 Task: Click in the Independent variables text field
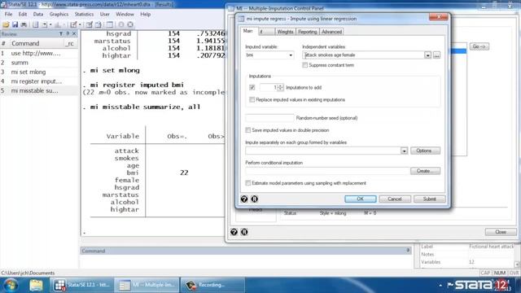(x=363, y=55)
